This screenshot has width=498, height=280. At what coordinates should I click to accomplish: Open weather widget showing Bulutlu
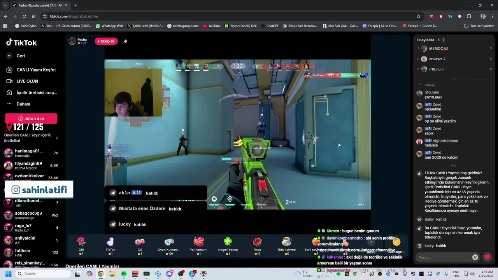pos(304,274)
